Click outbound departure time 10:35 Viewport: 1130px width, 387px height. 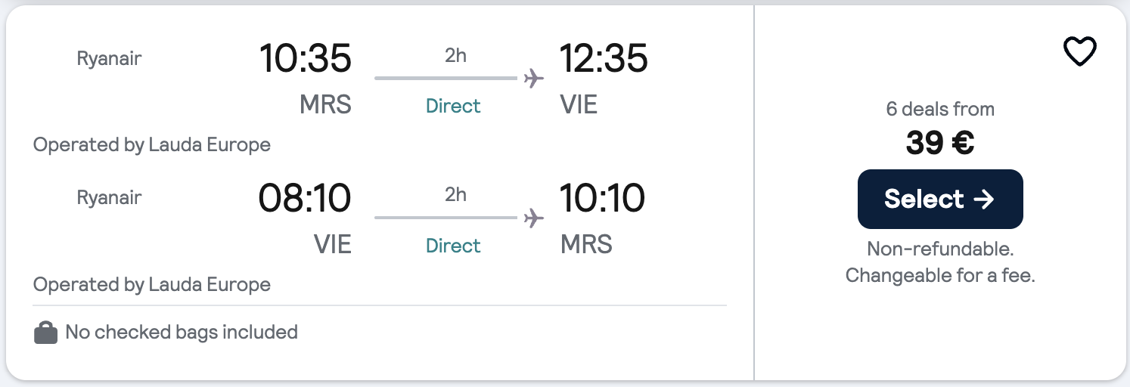click(305, 58)
